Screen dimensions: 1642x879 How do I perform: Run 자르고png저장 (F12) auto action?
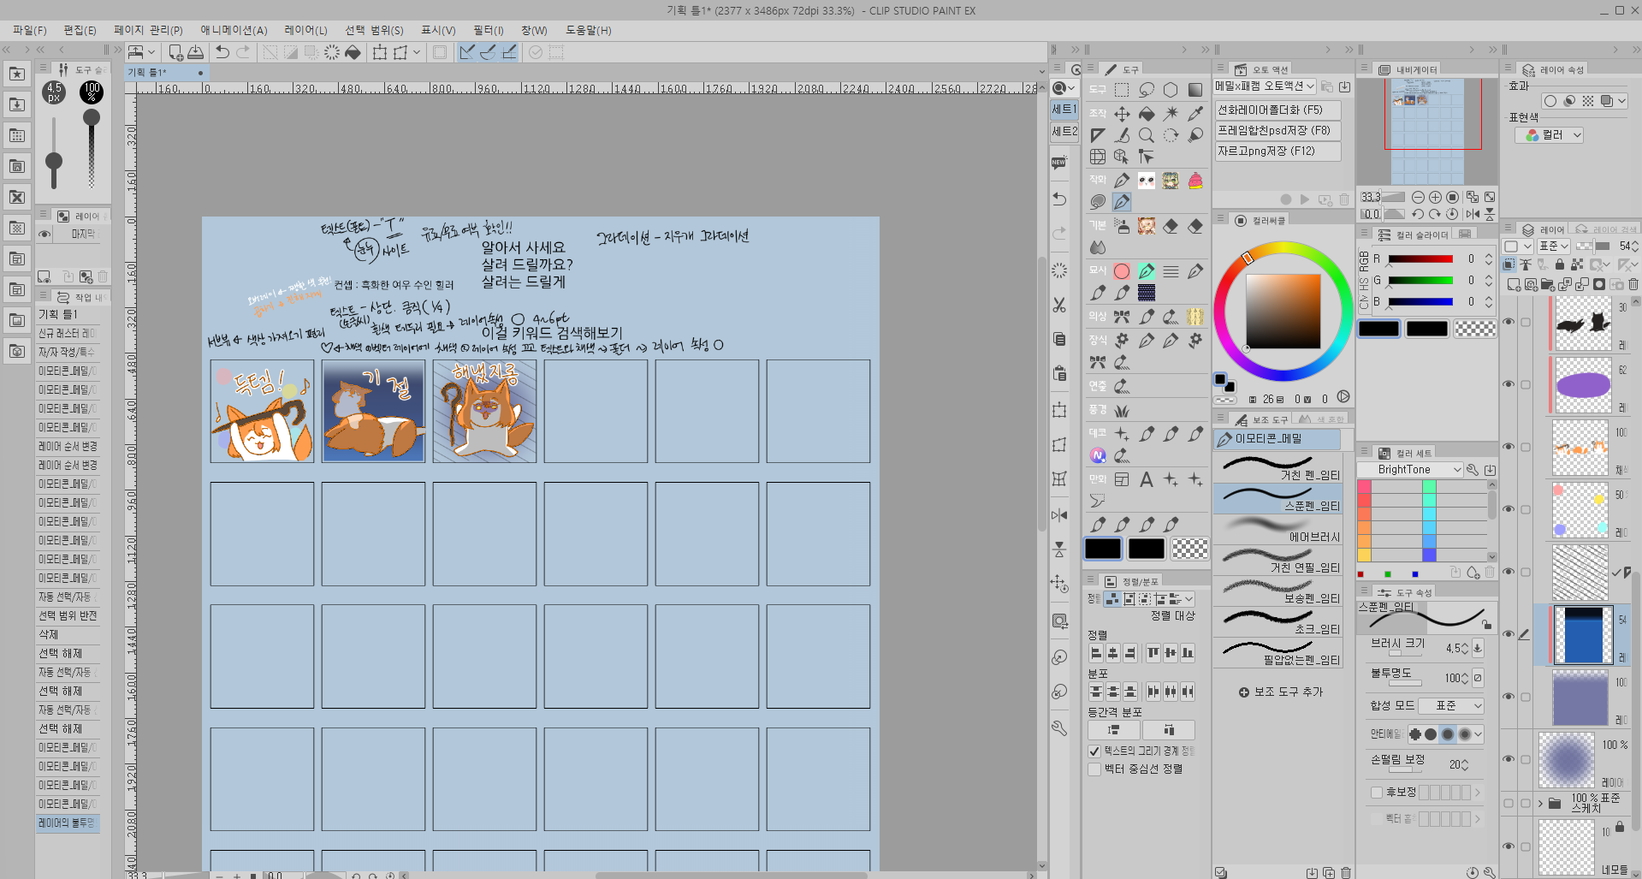tap(1277, 151)
